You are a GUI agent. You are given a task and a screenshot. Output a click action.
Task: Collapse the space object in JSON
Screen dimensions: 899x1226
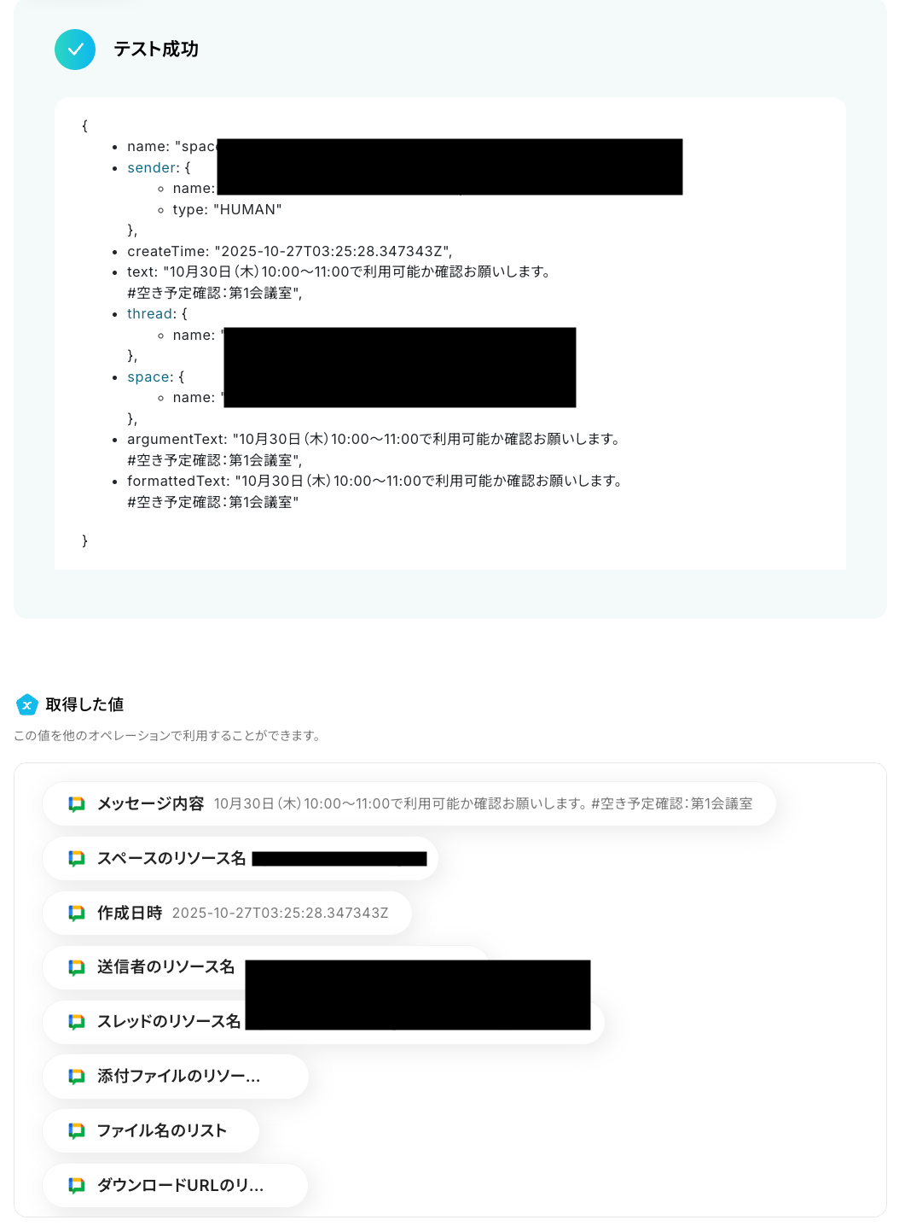(150, 377)
